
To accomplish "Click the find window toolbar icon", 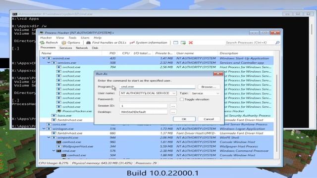I will pos(176,43).
